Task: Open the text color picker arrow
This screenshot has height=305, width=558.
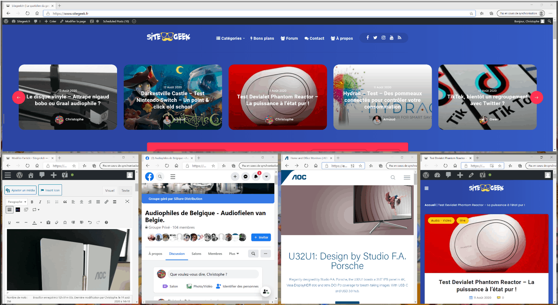Action: (41, 223)
